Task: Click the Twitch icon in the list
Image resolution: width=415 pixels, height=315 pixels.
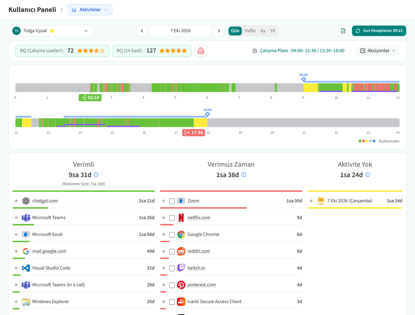Action: [x=181, y=268]
